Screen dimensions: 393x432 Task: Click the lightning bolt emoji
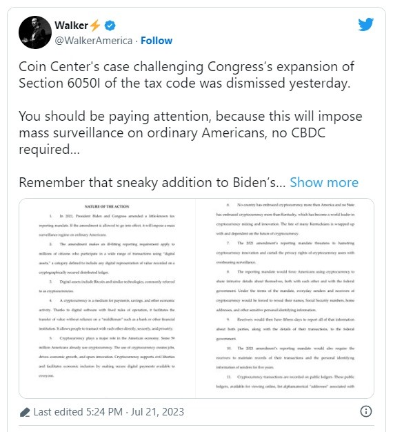(95, 26)
